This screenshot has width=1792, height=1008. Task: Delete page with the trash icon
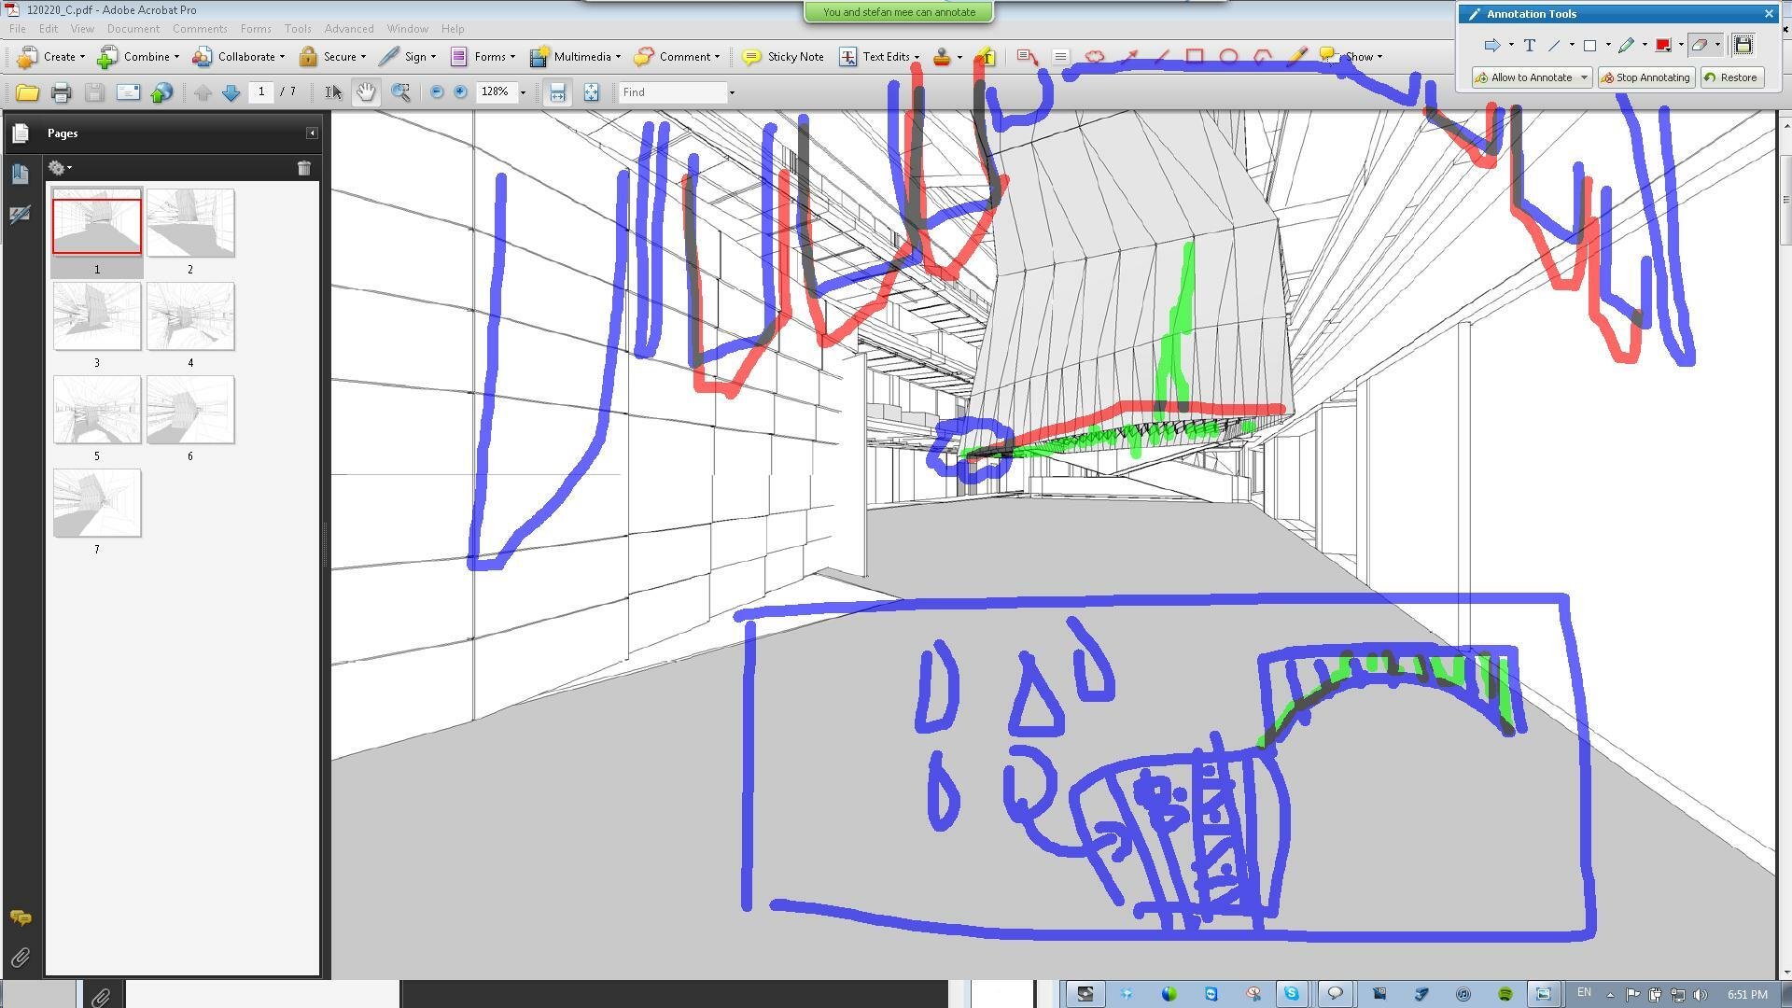click(x=304, y=168)
